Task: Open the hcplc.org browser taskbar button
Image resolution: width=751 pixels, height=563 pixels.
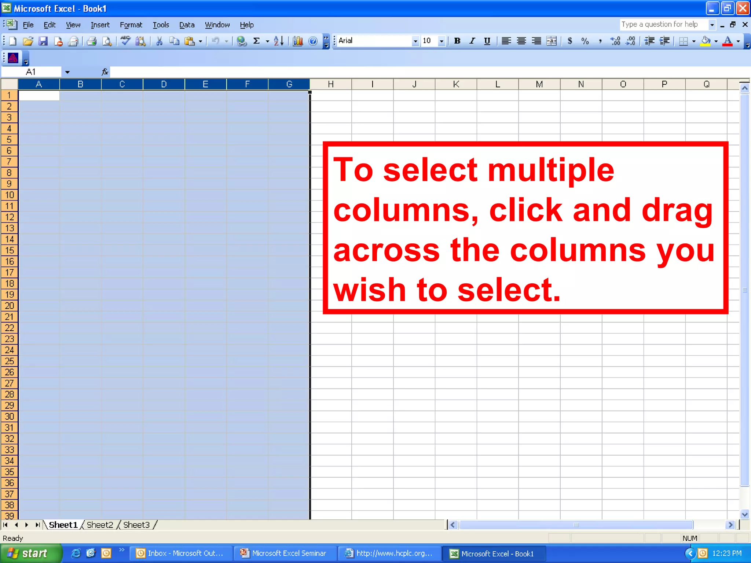Action: click(390, 553)
